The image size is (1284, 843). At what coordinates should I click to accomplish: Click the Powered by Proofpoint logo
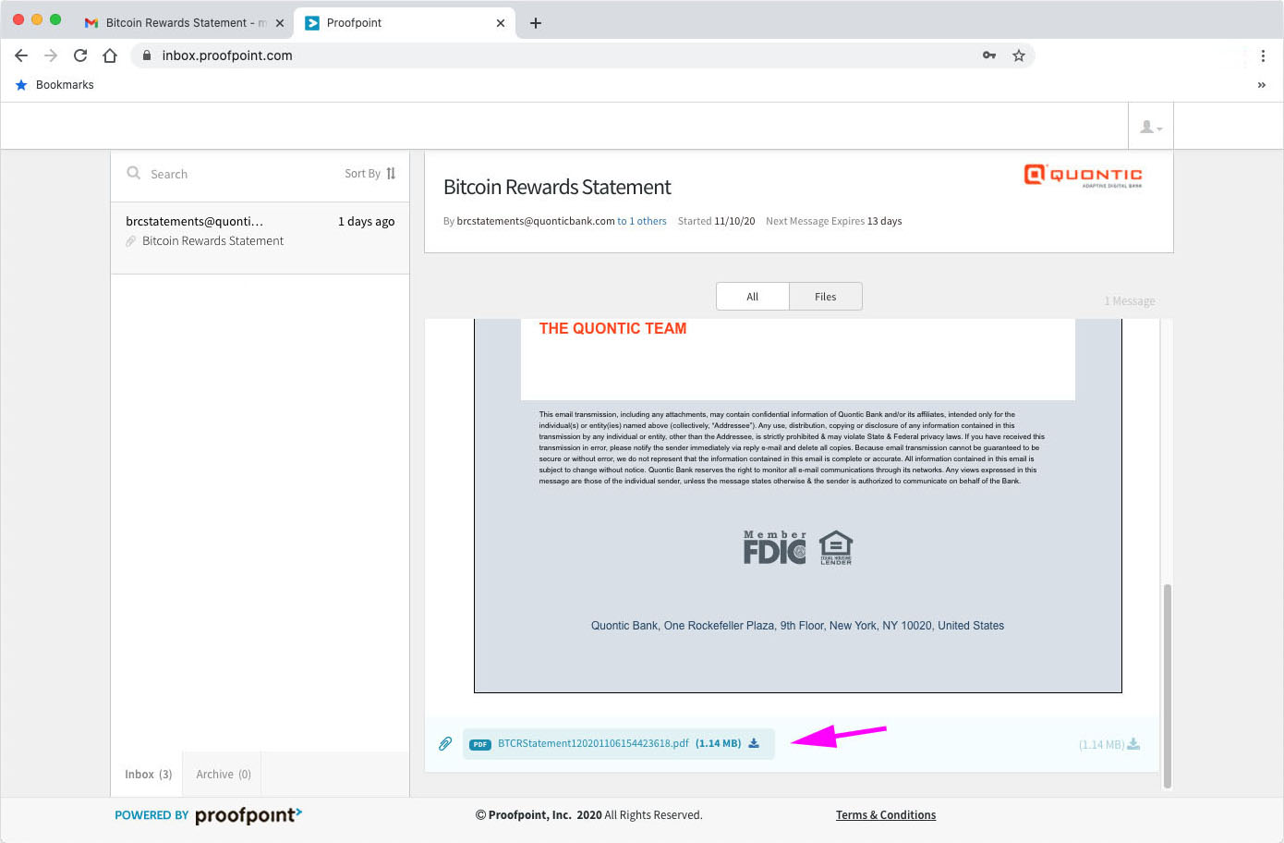pyautogui.click(x=209, y=815)
